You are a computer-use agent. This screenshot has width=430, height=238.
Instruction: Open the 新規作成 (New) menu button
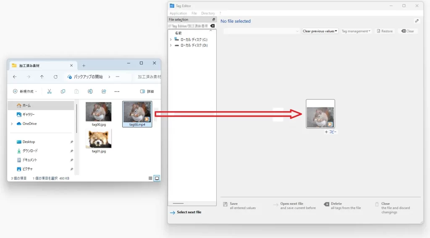click(x=25, y=92)
